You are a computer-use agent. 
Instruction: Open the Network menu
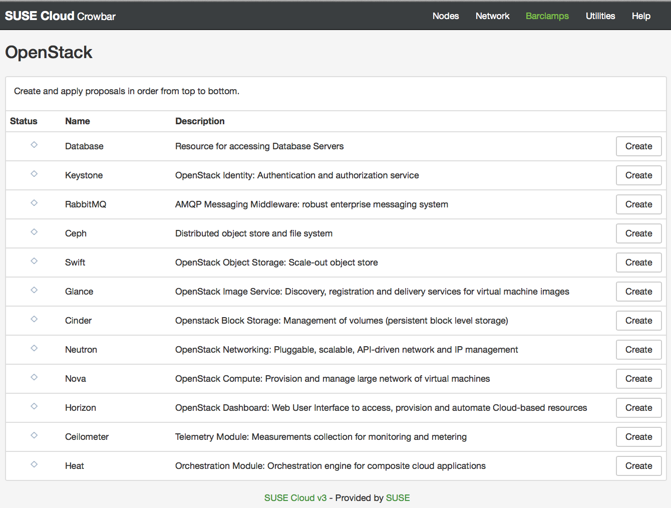[x=492, y=16]
